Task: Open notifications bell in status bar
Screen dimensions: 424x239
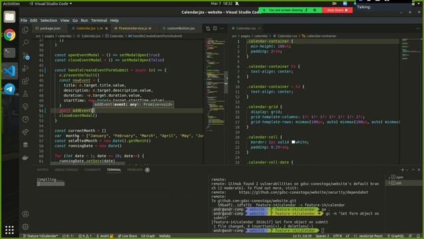Action: pyautogui.click(x=419, y=236)
